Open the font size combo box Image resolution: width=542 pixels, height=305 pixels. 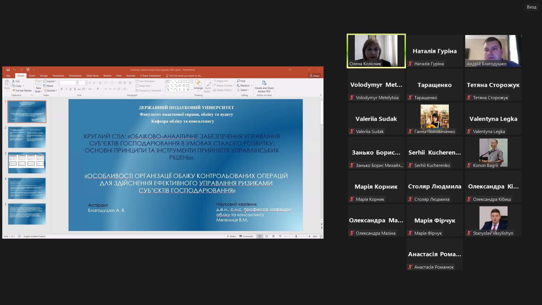pyautogui.click(x=83, y=83)
